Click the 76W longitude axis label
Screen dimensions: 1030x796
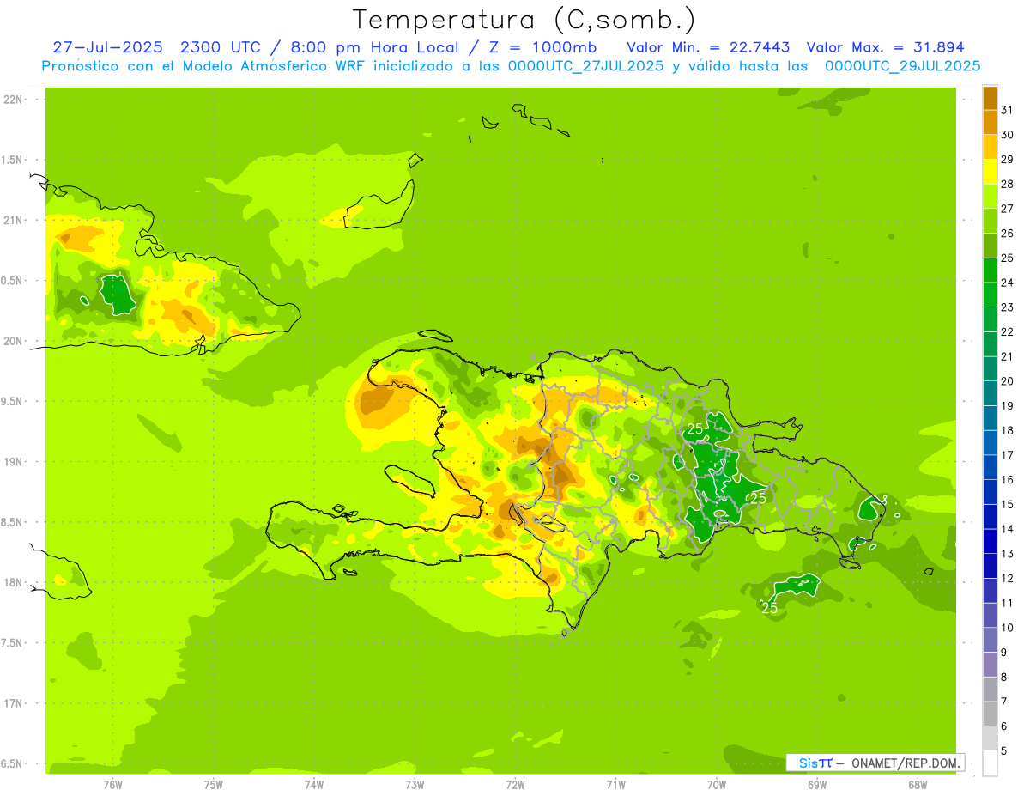point(112,785)
